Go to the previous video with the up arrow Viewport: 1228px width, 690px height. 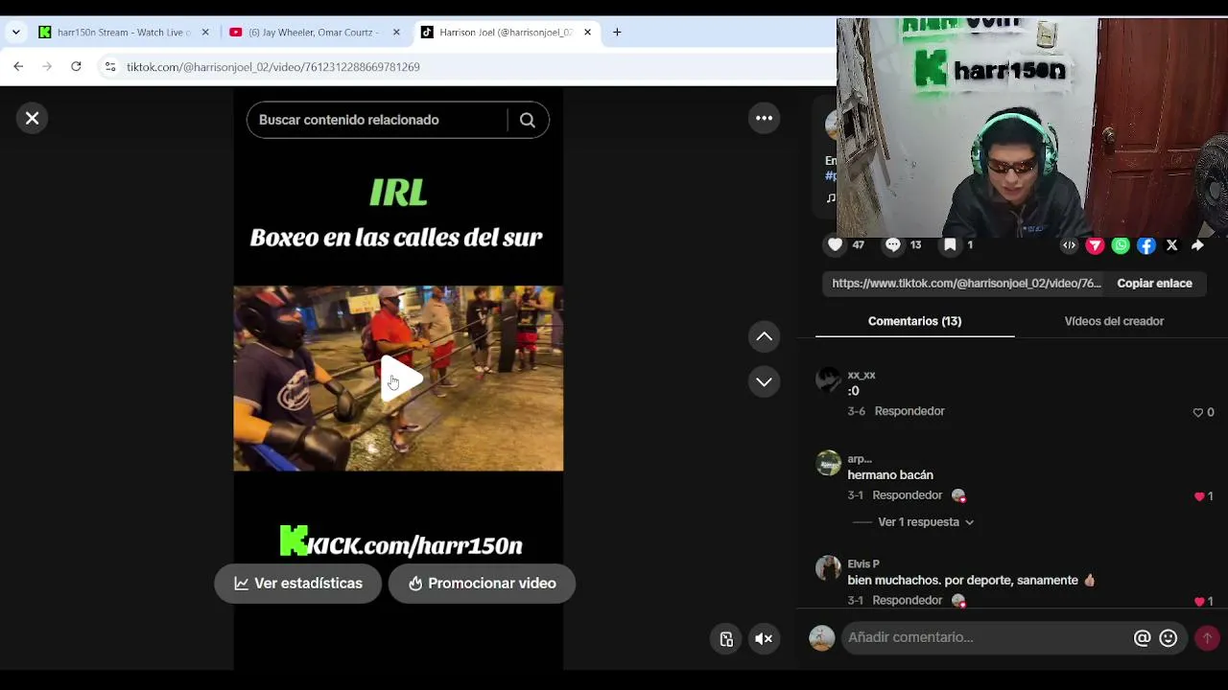click(764, 336)
